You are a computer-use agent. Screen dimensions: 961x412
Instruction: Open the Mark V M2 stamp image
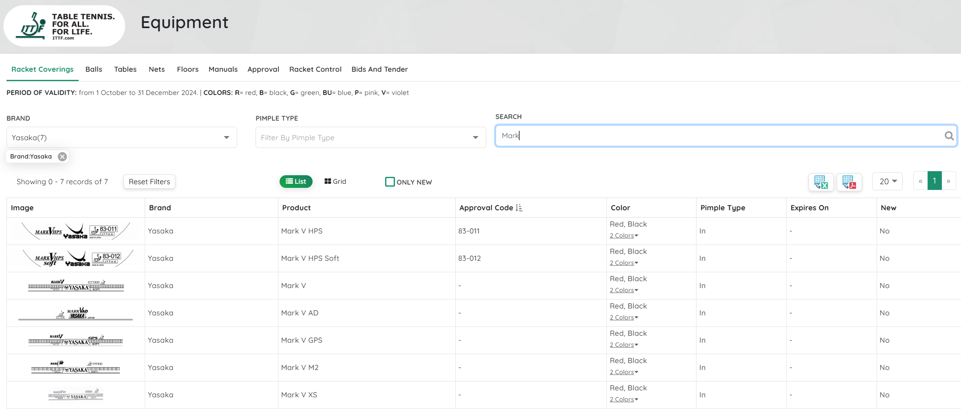coord(76,368)
